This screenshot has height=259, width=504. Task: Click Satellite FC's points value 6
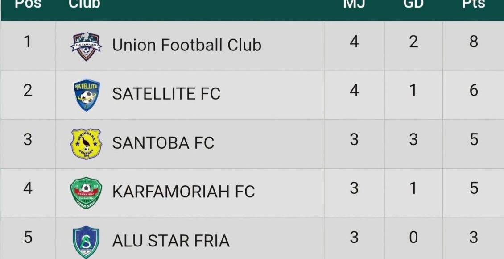[474, 90]
